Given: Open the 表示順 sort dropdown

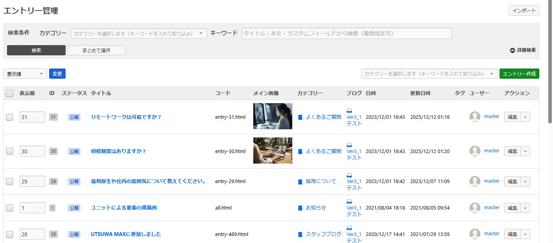Looking at the screenshot, I should [25, 74].
